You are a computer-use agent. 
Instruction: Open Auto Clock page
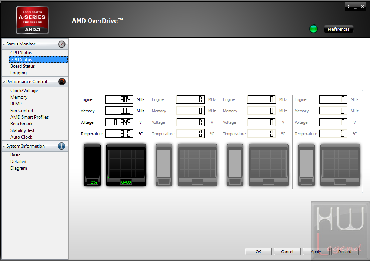(x=21, y=137)
